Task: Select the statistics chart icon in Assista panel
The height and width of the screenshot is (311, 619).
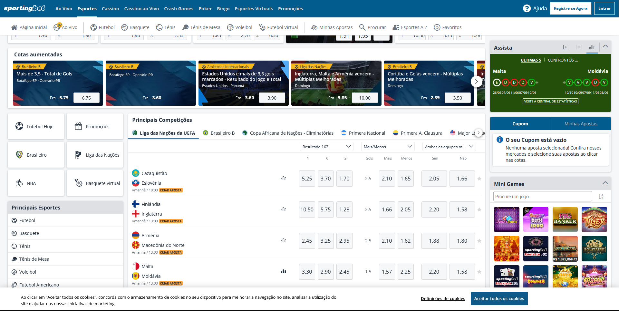Action: pos(592,47)
